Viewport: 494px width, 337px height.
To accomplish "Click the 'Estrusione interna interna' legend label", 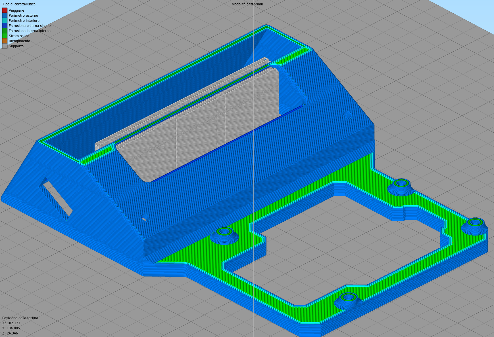I will point(30,31).
